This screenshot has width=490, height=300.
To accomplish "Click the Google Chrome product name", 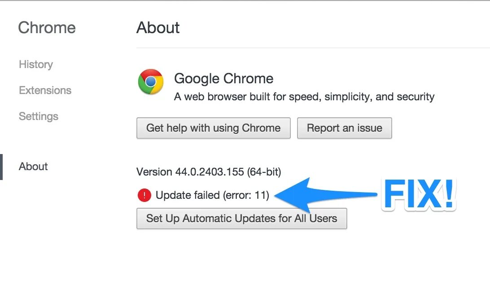I will point(223,79).
